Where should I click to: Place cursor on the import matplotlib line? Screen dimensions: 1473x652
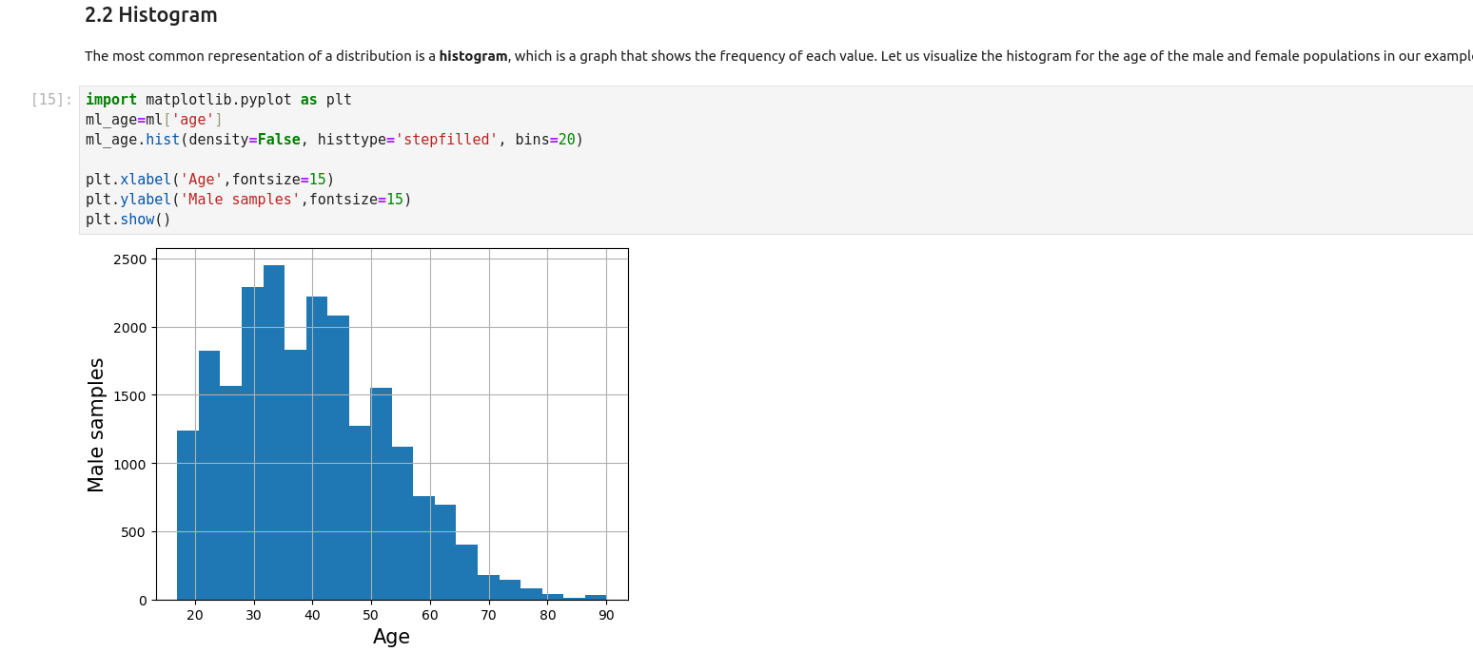218,100
